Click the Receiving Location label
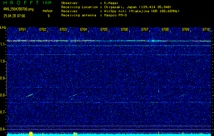Screen dimensions: 214x136 coord(80,7)
